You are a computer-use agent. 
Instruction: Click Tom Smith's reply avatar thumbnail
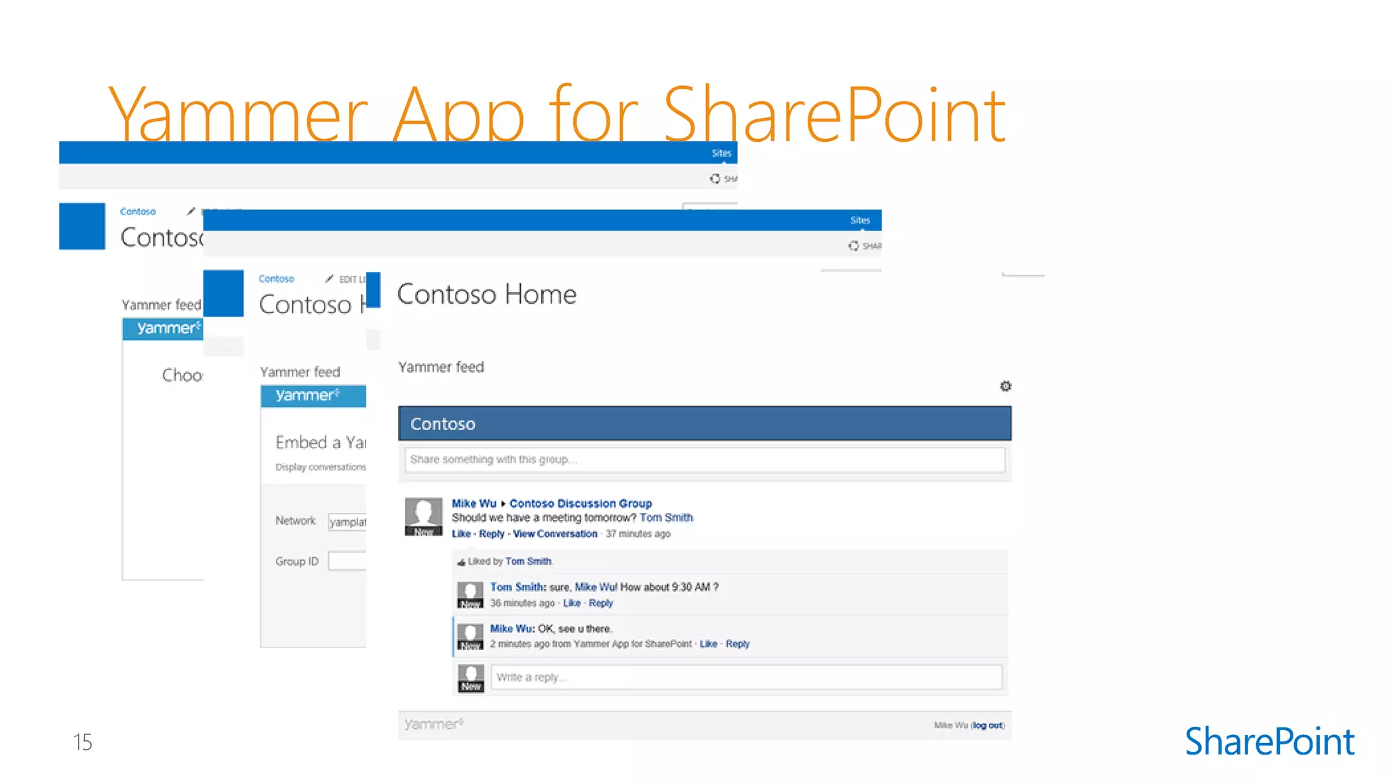point(470,595)
